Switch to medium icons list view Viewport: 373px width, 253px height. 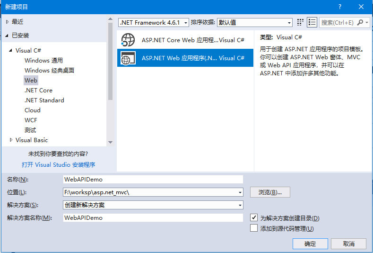(x=312, y=22)
